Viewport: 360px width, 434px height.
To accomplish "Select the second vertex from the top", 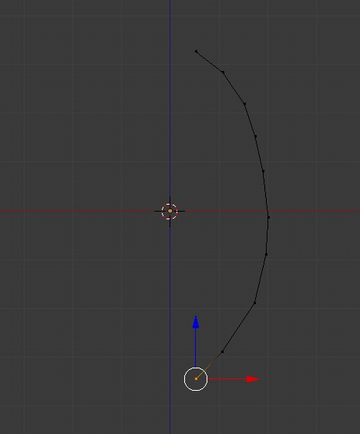I will point(223,73).
